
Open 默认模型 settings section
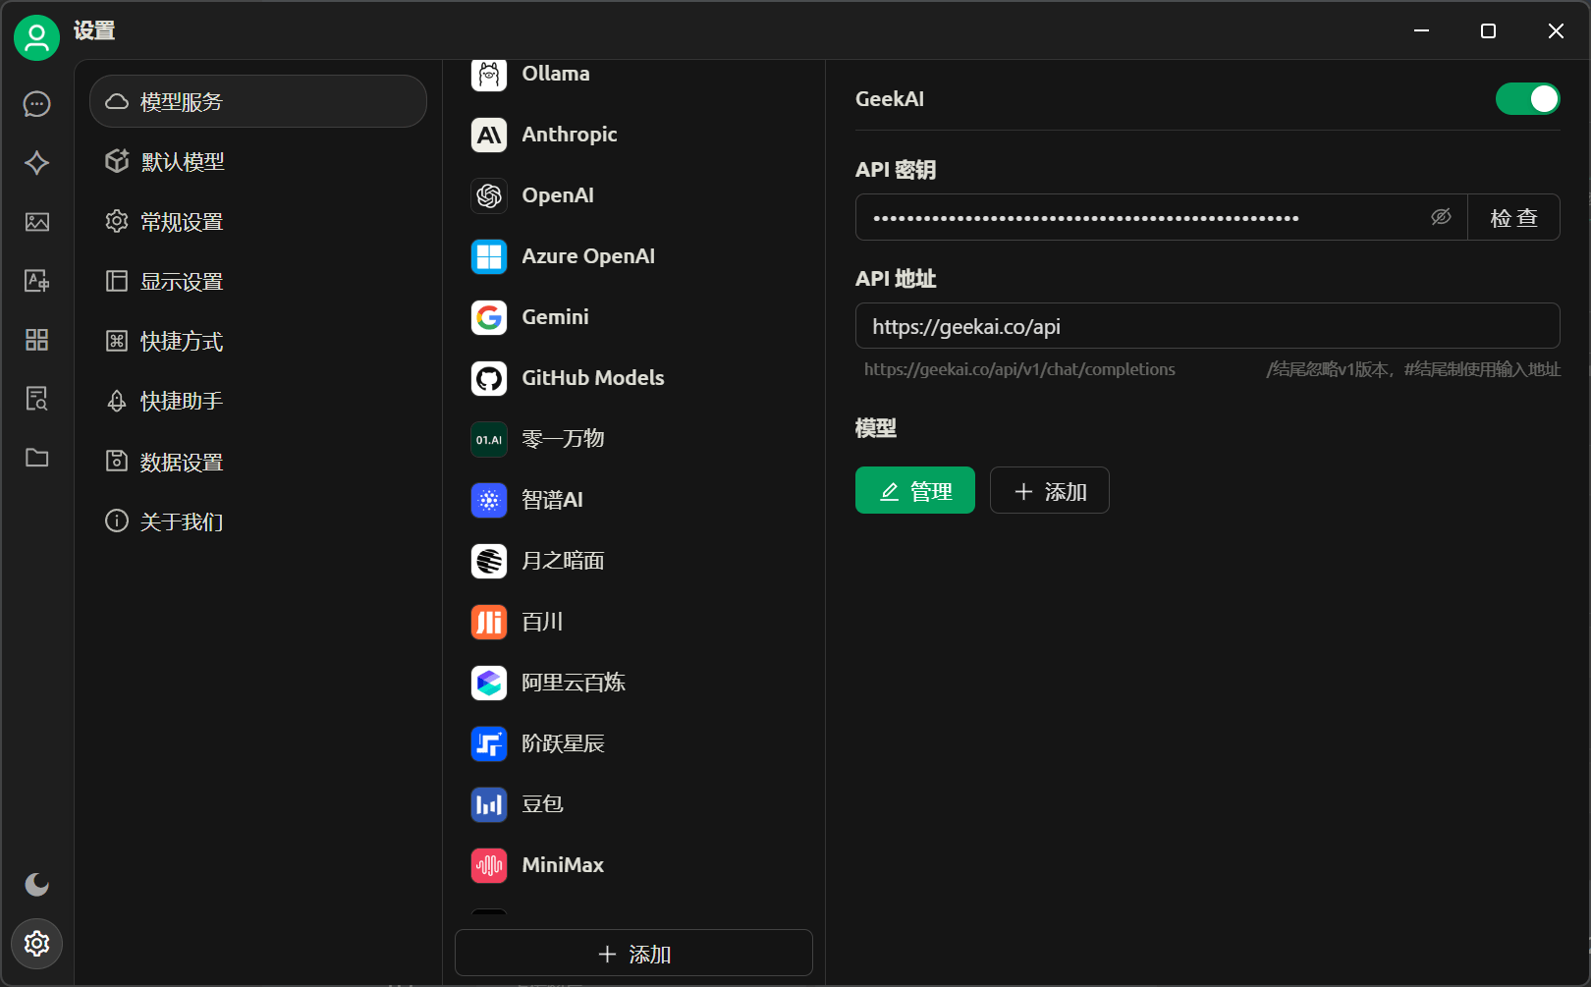click(258, 161)
